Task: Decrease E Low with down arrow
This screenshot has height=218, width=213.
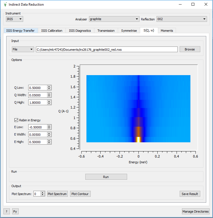Action: (49, 128)
